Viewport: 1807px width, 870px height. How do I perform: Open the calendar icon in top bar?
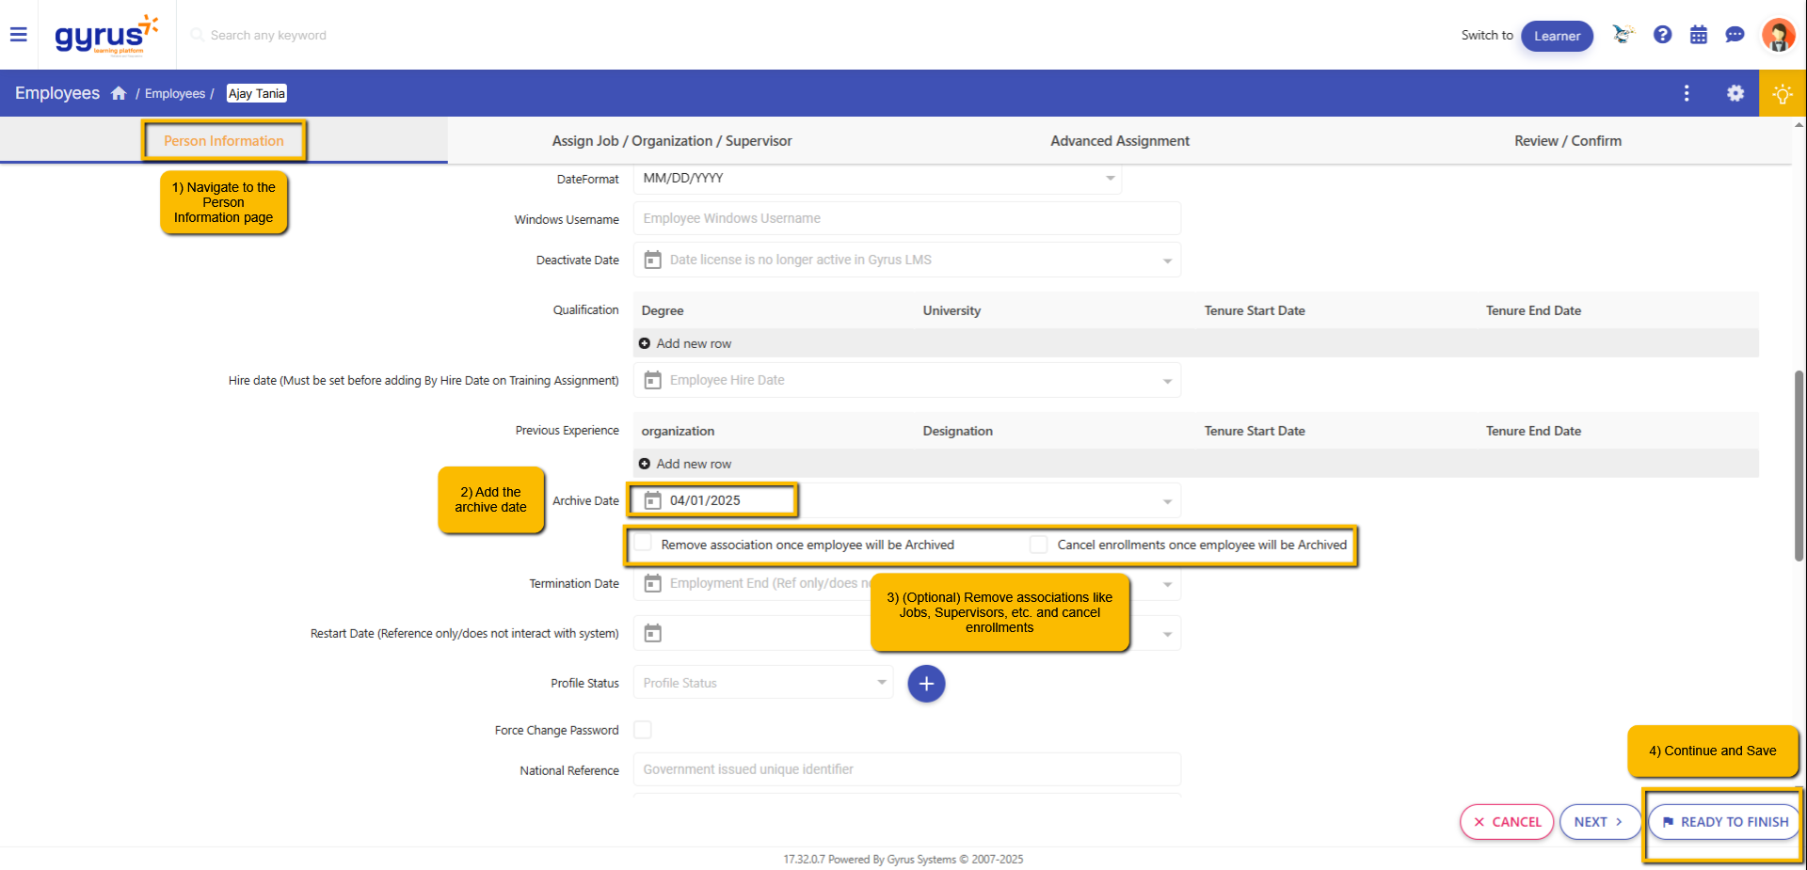1698,35
